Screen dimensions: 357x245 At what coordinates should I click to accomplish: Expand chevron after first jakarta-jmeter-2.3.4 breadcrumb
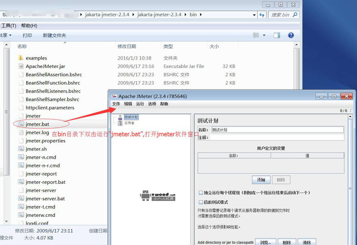pos(133,15)
